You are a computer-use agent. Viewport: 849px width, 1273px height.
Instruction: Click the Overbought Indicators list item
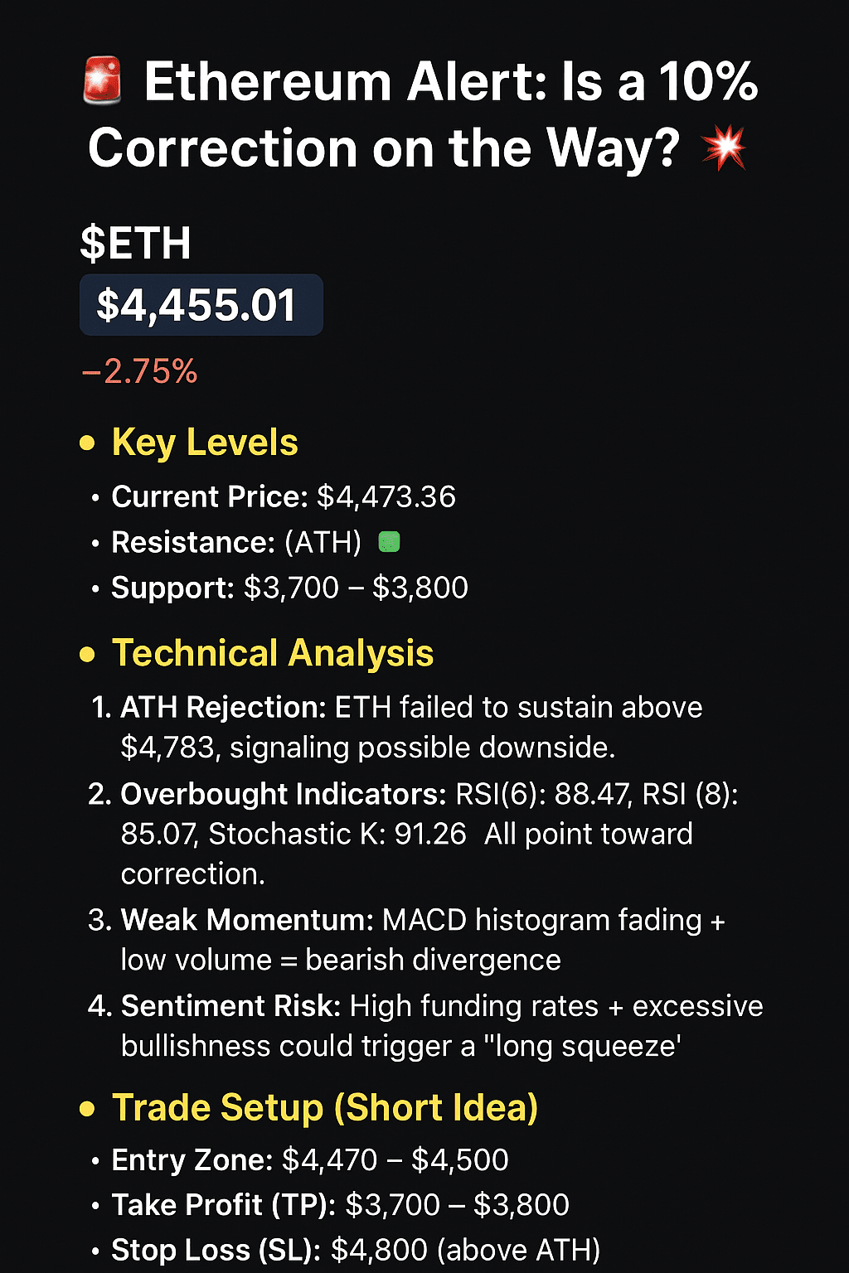point(413,834)
